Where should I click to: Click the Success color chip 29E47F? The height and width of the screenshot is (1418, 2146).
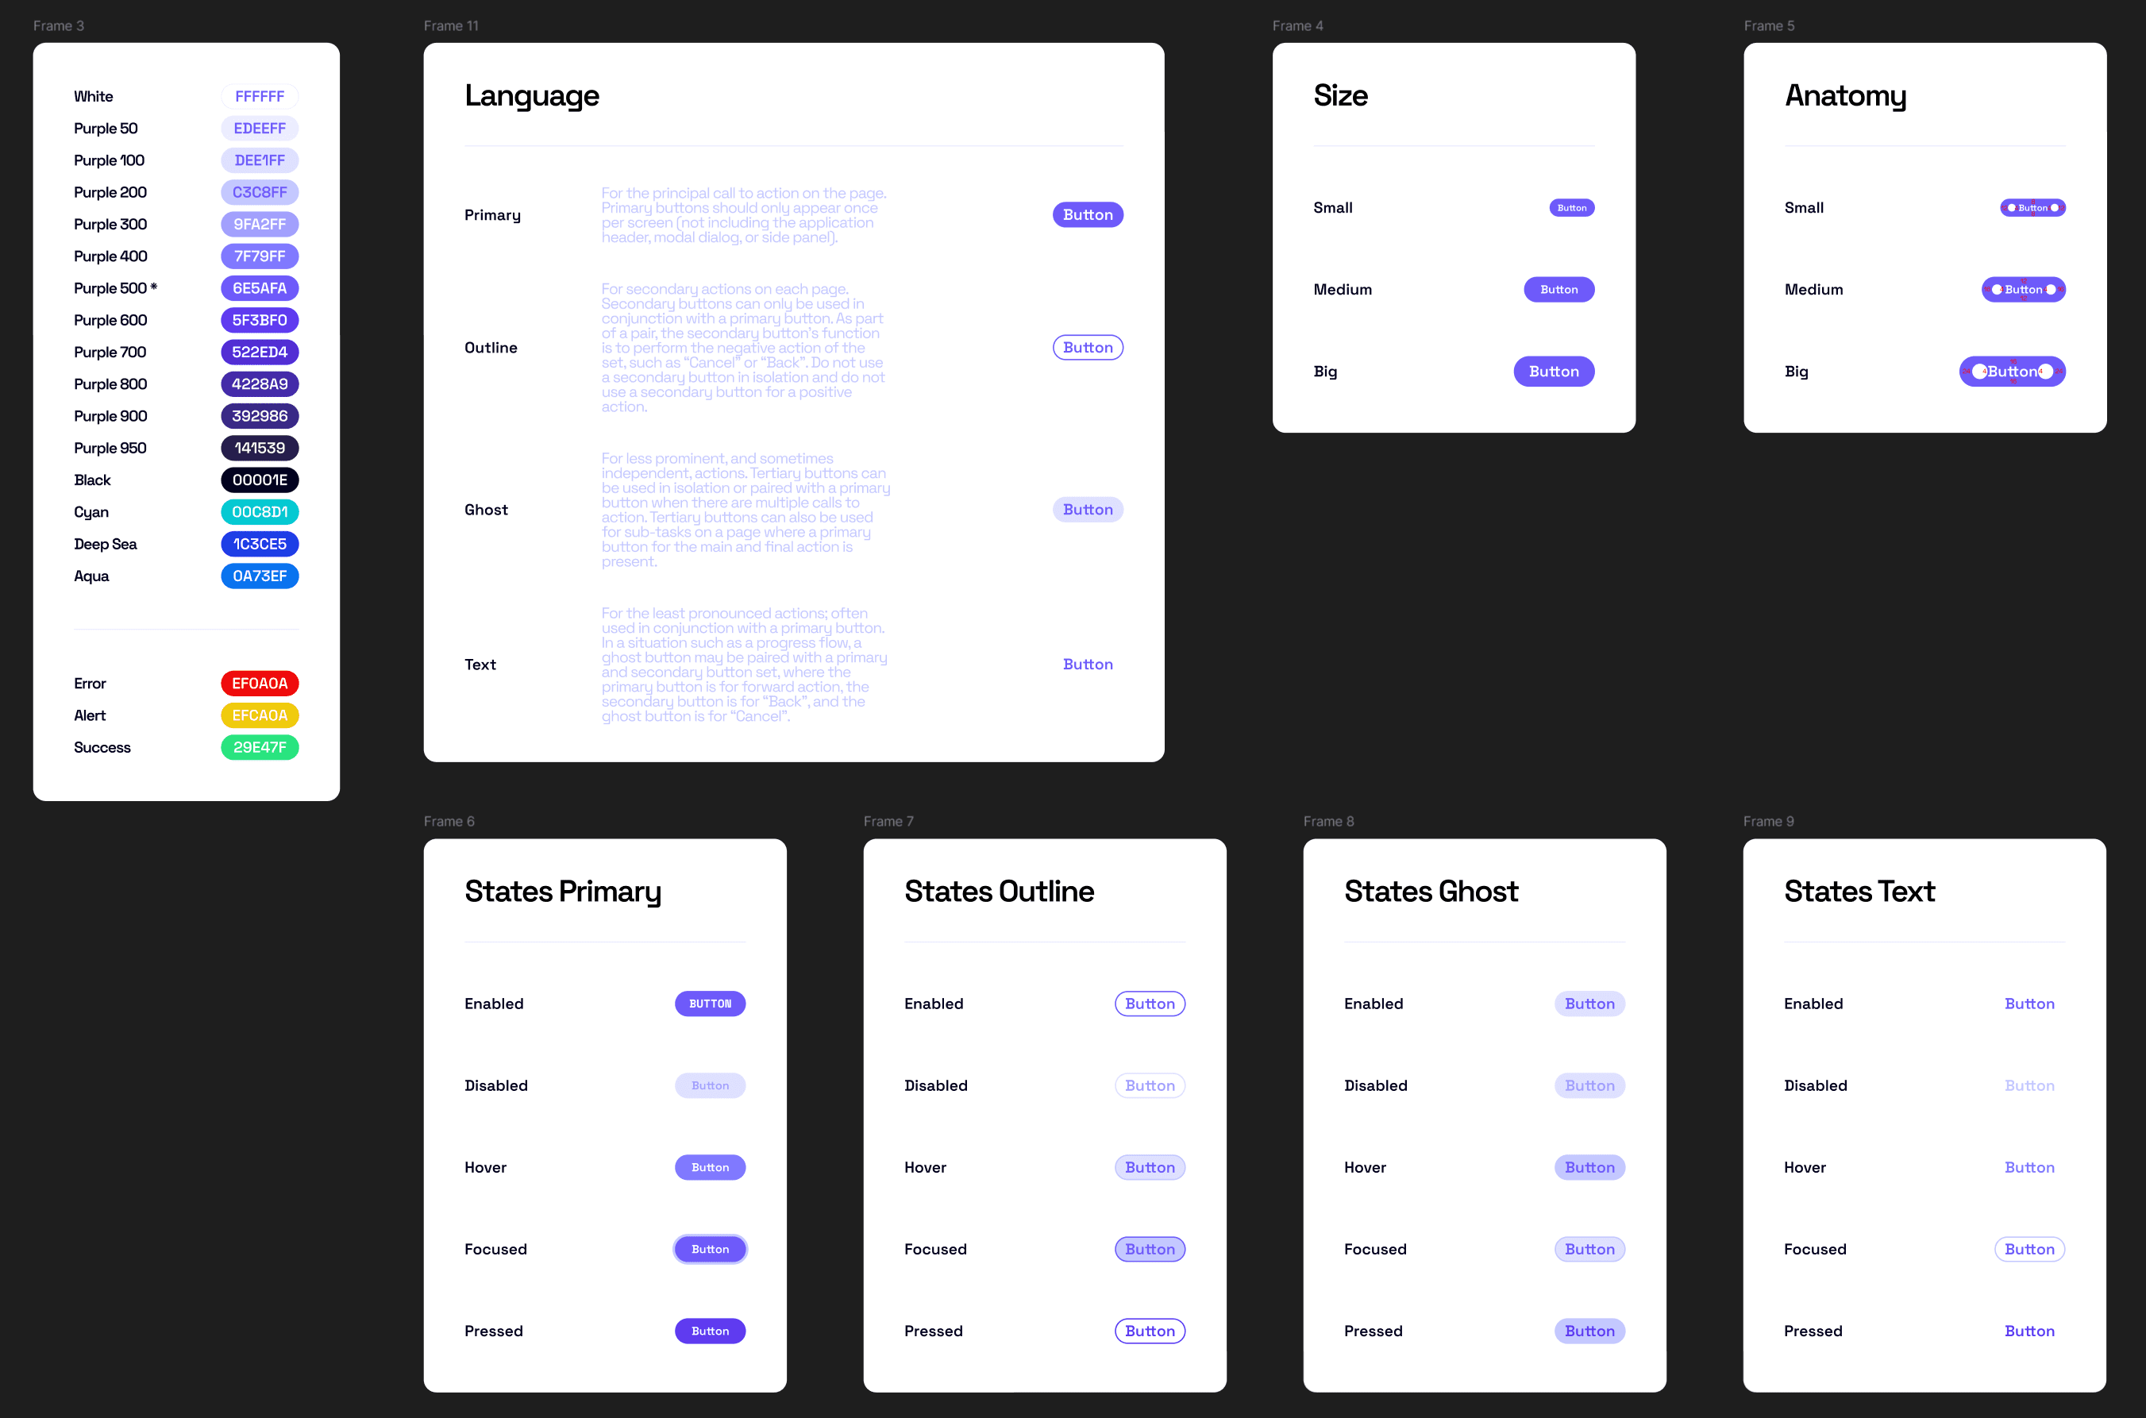(260, 747)
